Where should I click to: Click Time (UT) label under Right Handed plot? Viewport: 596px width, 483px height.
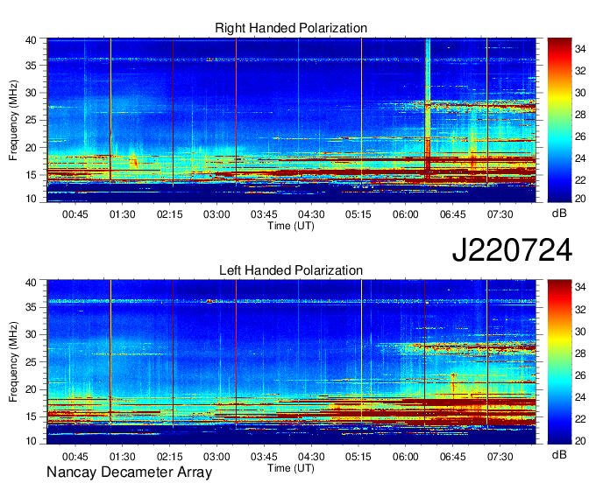pyautogui.click(x=291, y=226)
